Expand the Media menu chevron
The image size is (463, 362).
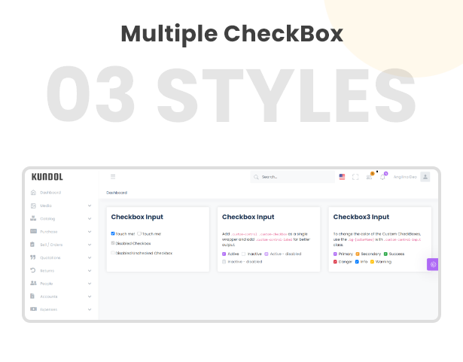coord(90,205)
